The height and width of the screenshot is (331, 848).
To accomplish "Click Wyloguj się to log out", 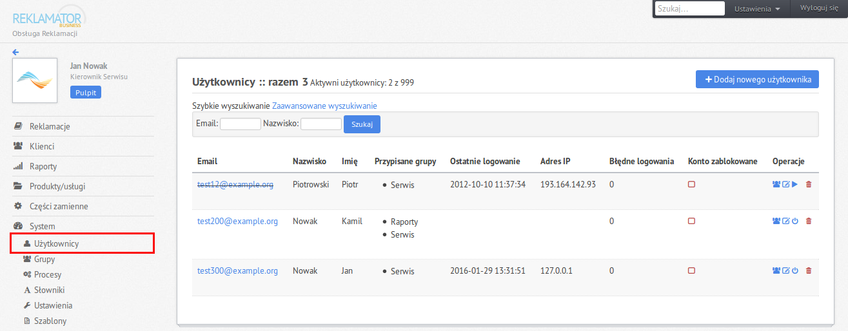I will pos(819,8).
